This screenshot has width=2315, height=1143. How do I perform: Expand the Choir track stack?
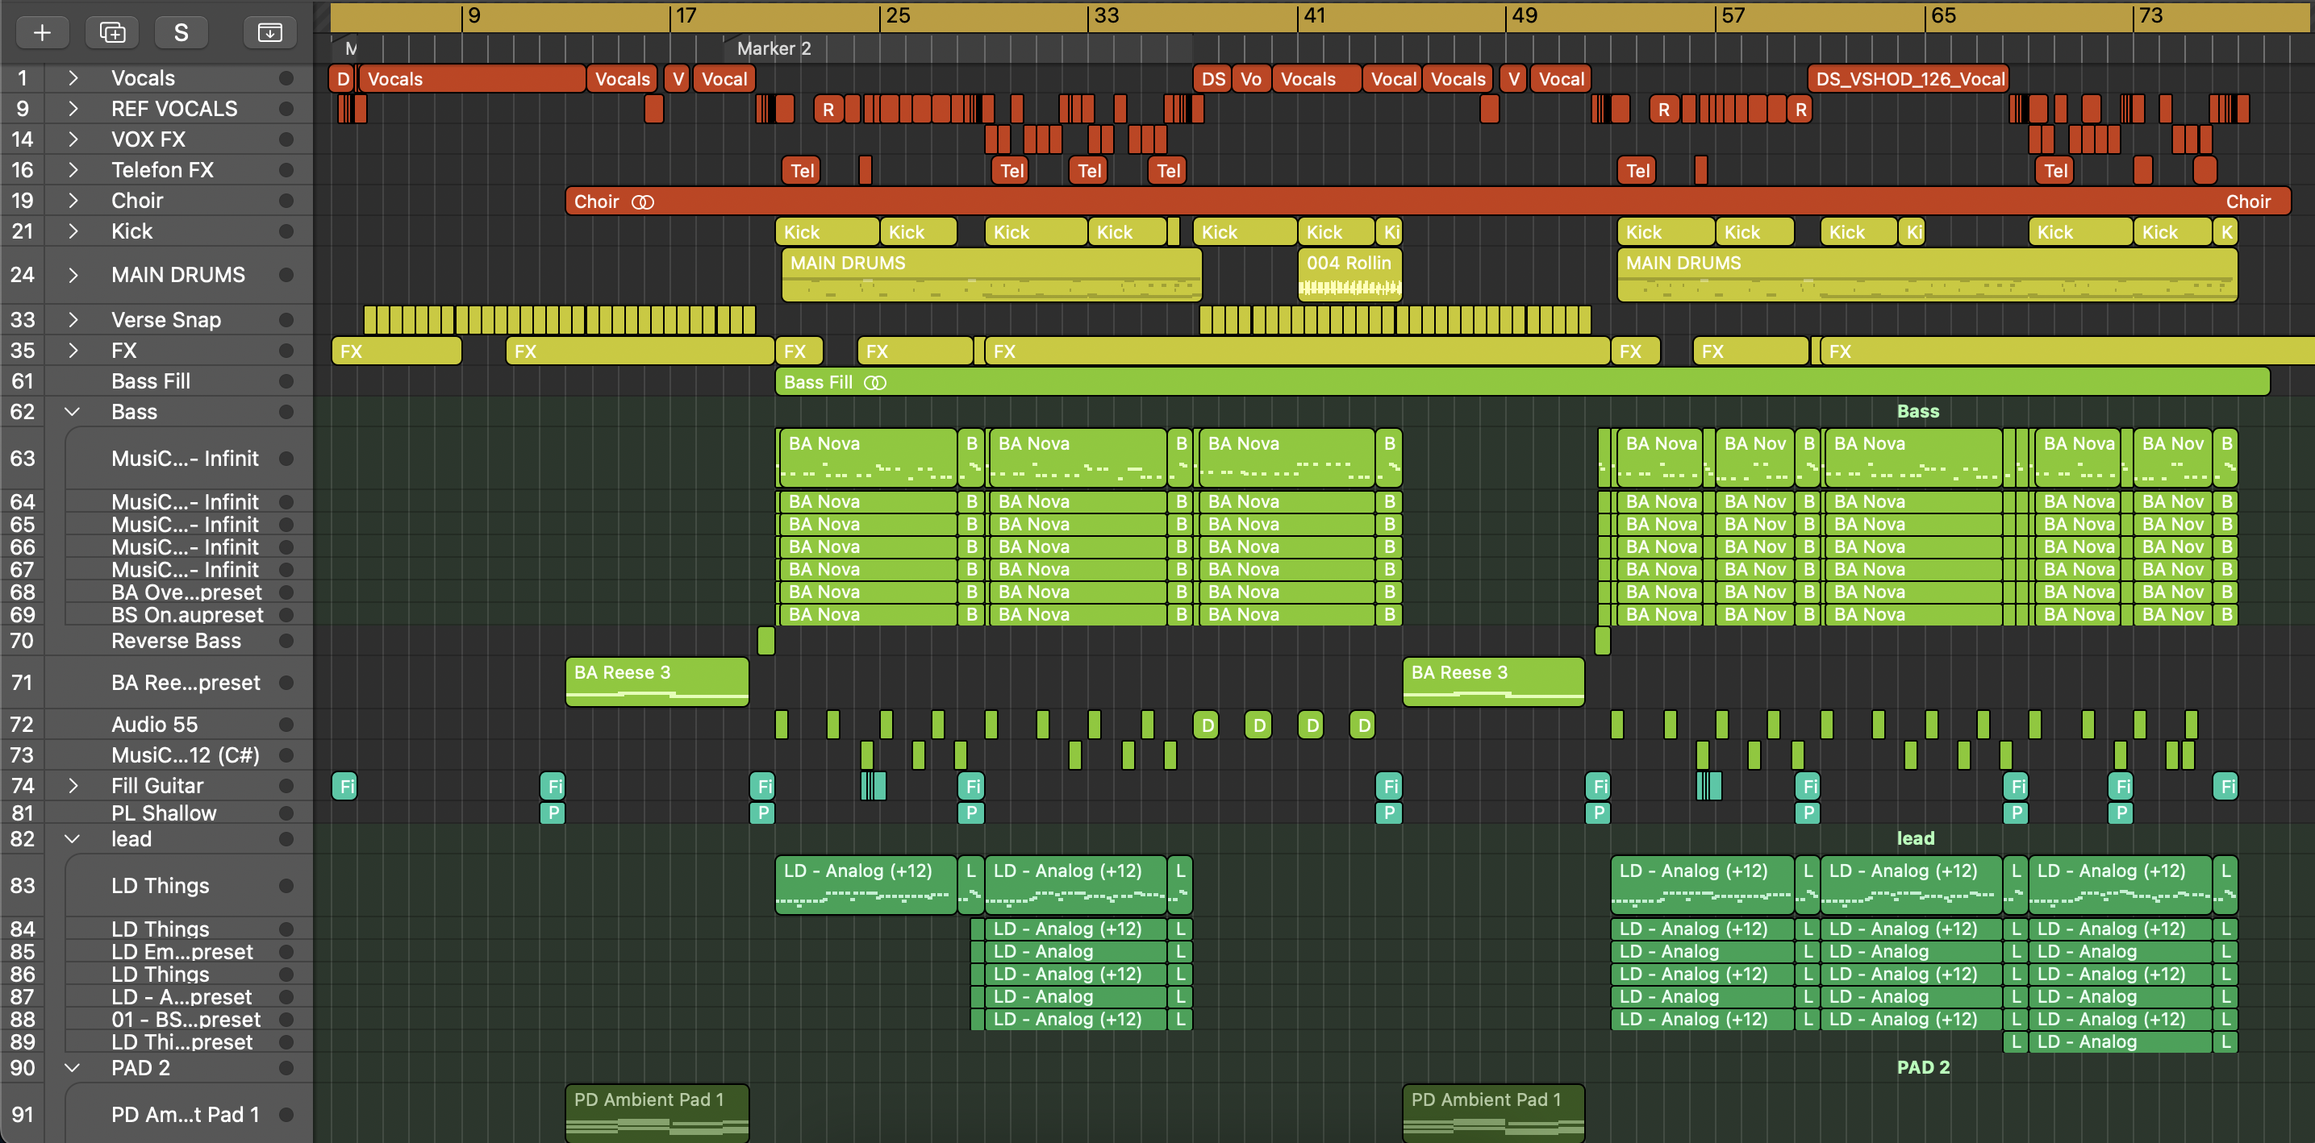tap(73, 202)
